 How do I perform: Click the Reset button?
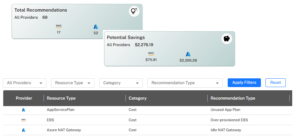(x=275, y=83)
